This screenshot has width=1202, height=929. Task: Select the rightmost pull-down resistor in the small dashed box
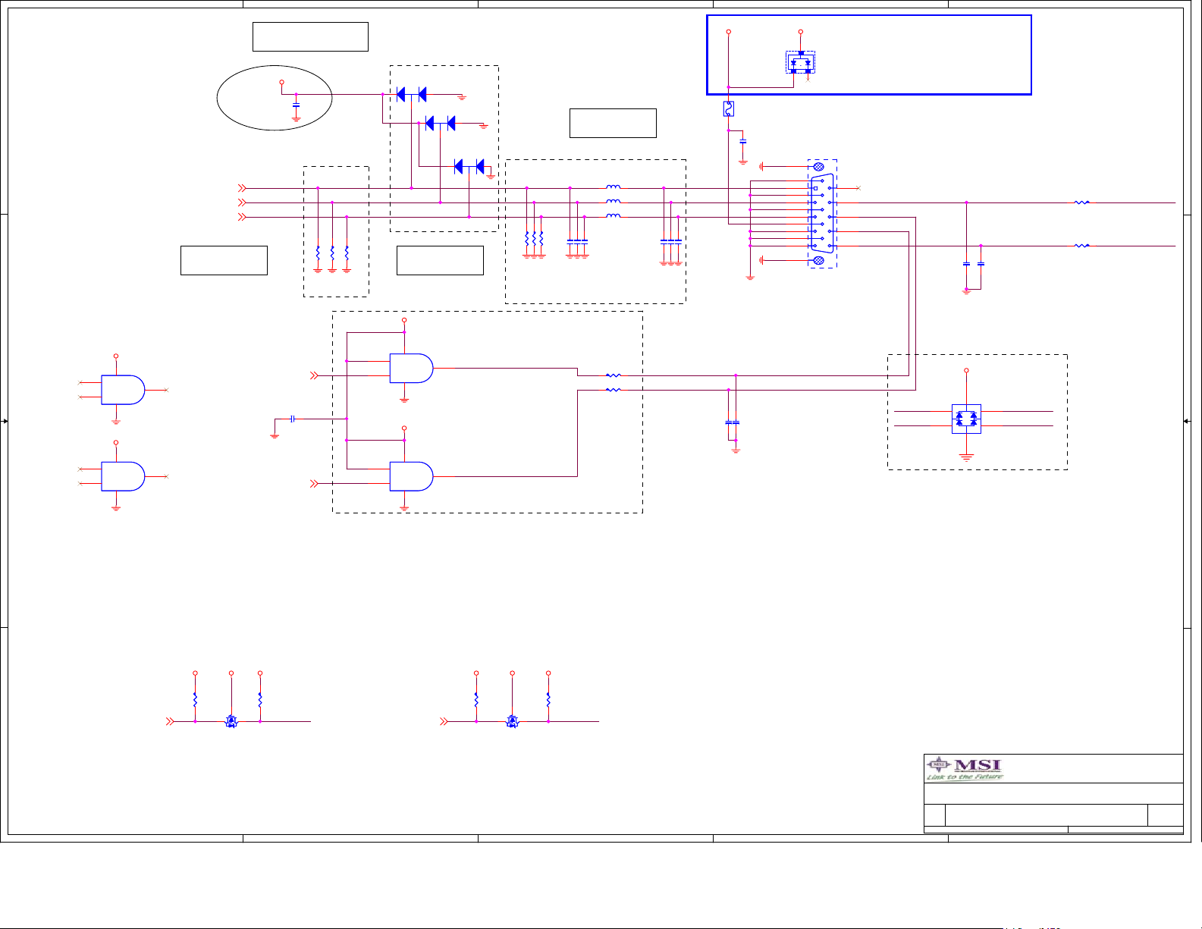347,253
